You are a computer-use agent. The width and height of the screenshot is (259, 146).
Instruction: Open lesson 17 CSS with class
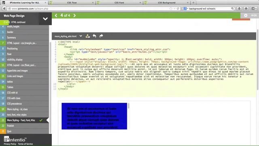[x=24, y=98]
